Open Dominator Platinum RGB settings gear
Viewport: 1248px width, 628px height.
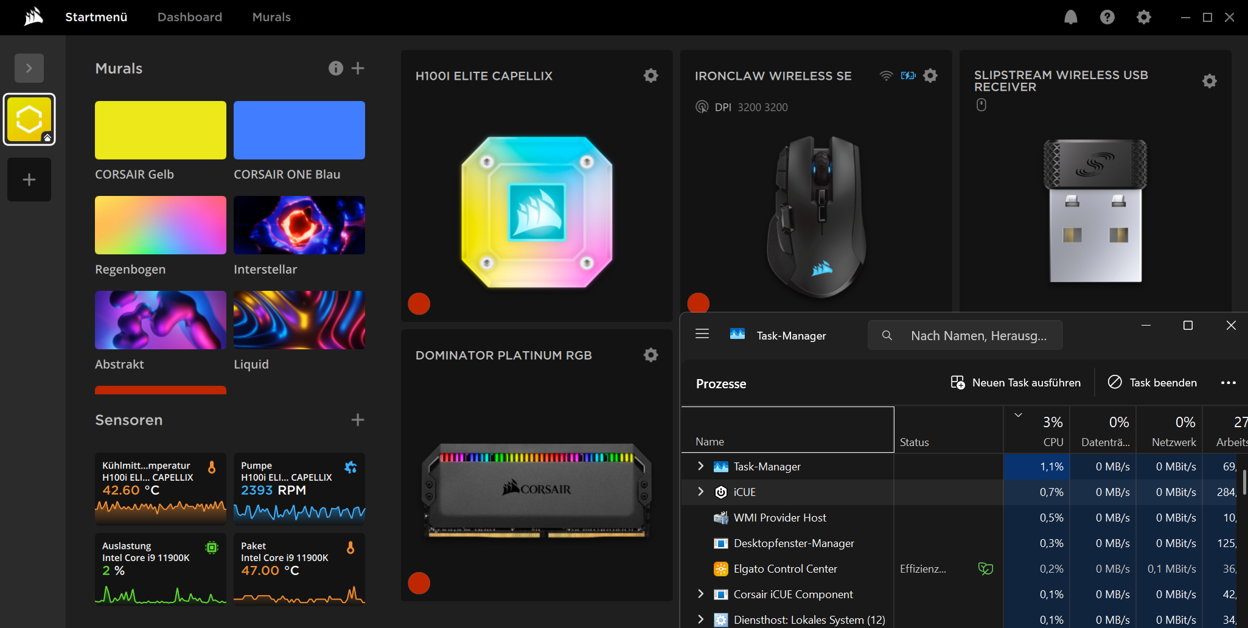pyautogui.click(x=651, y=355)
